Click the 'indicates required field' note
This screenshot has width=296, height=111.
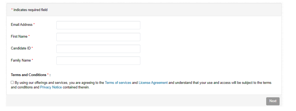click(x=30, y=10)
